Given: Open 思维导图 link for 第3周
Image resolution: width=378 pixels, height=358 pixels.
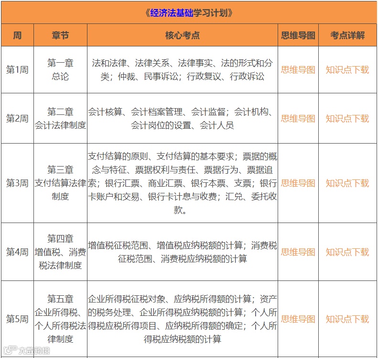Looking at the screenshot, I should 298,183.
